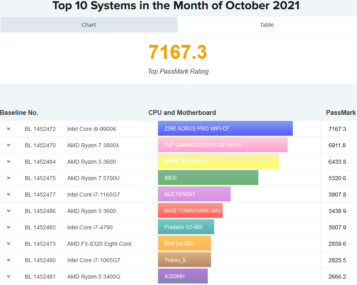Expand details chevron for BL 1452470
Viewport: 357px width, 285px height.
(x=9, y=145)
